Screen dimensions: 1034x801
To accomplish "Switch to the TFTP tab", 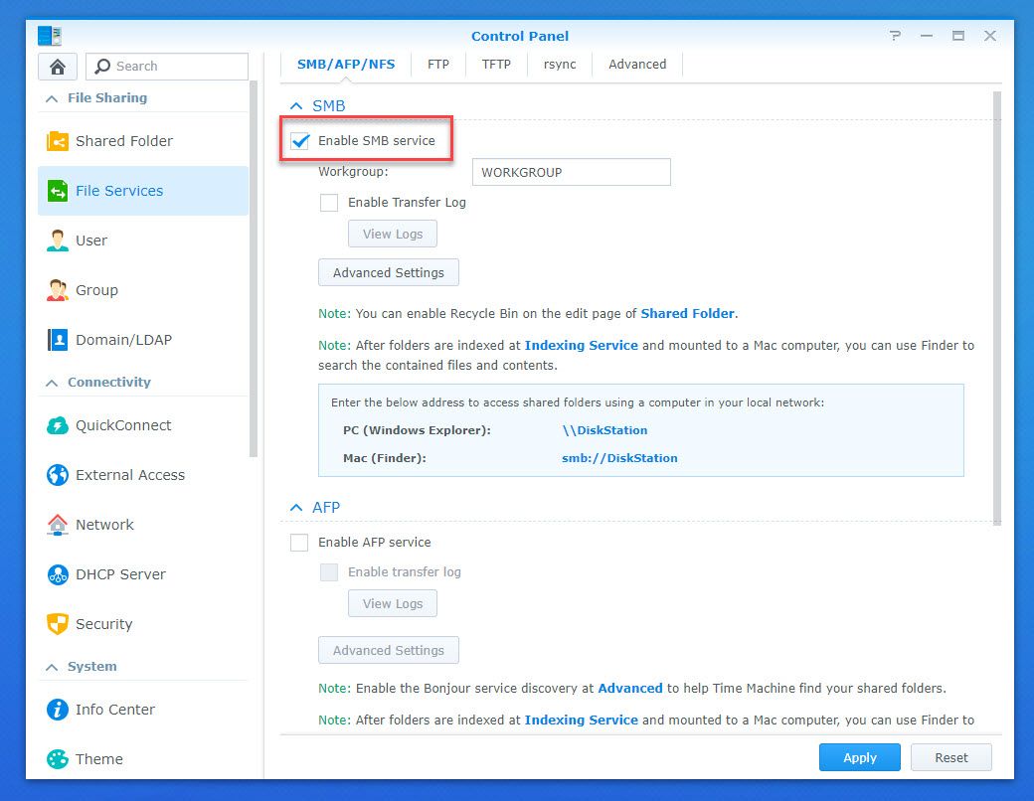I will pyautogui.click(x=496, y=65).
